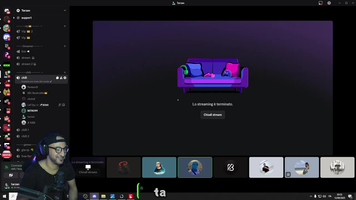Click Chiudi stream button in main view
Image resolution: width=356 pixels, height=200 pixels.
213,115
